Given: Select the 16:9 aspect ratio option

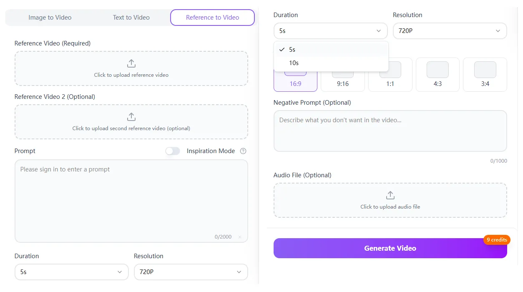Looking at the screenshot, I should (295, 83).
